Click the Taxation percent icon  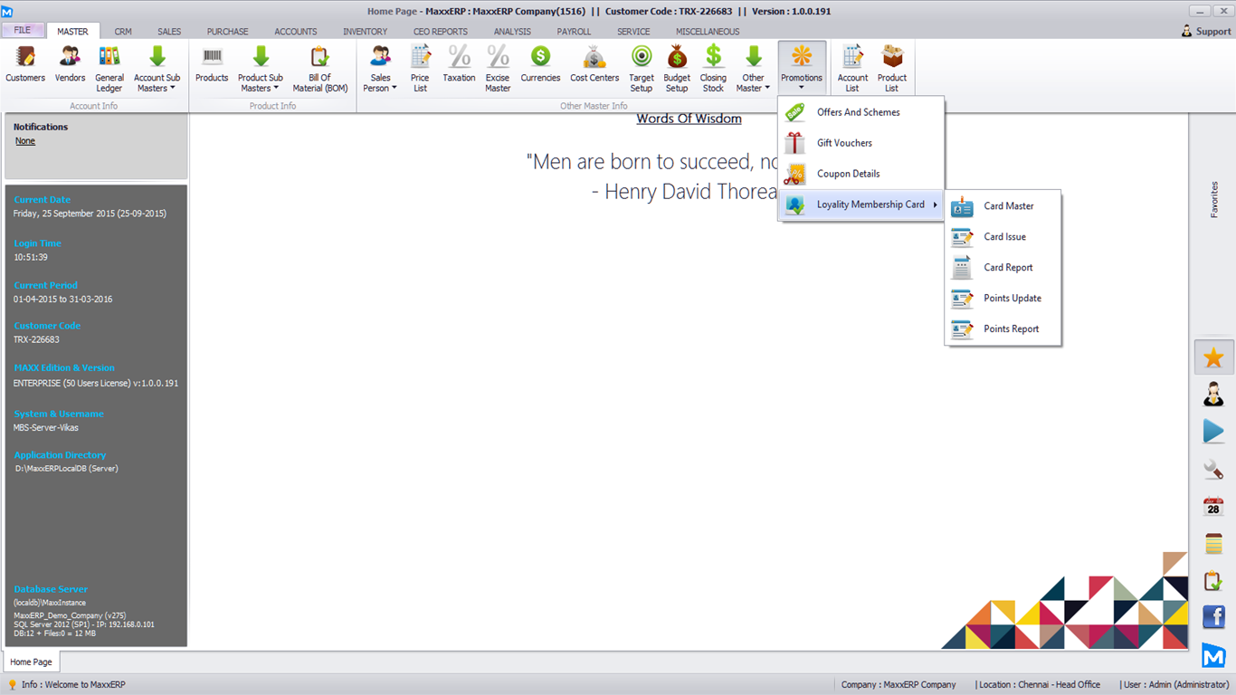point(459,66)
